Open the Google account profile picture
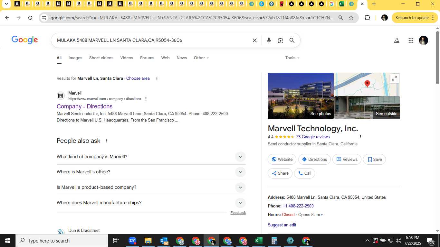The width and height of the screenshot is (440, 247). (424, 41)
